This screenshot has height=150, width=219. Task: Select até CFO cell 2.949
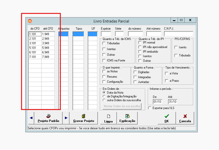coord(48,39)
